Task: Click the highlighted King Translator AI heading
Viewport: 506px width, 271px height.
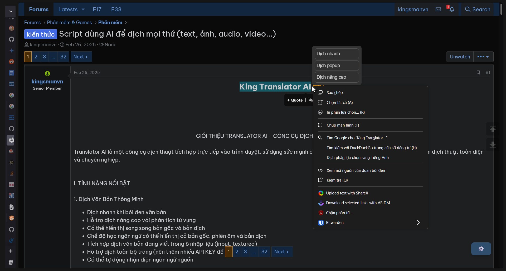Action: (275, 87)
